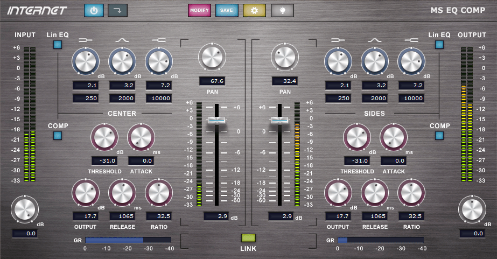Click the Center PAN value field 67.6
Viewport: 497px width, 259px height.
point(212,81)
